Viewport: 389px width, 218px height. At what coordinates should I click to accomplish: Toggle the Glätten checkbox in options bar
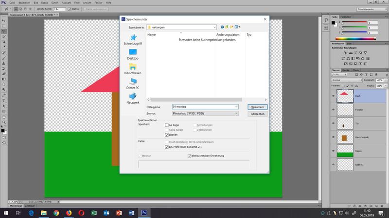(x=70, y=9)
